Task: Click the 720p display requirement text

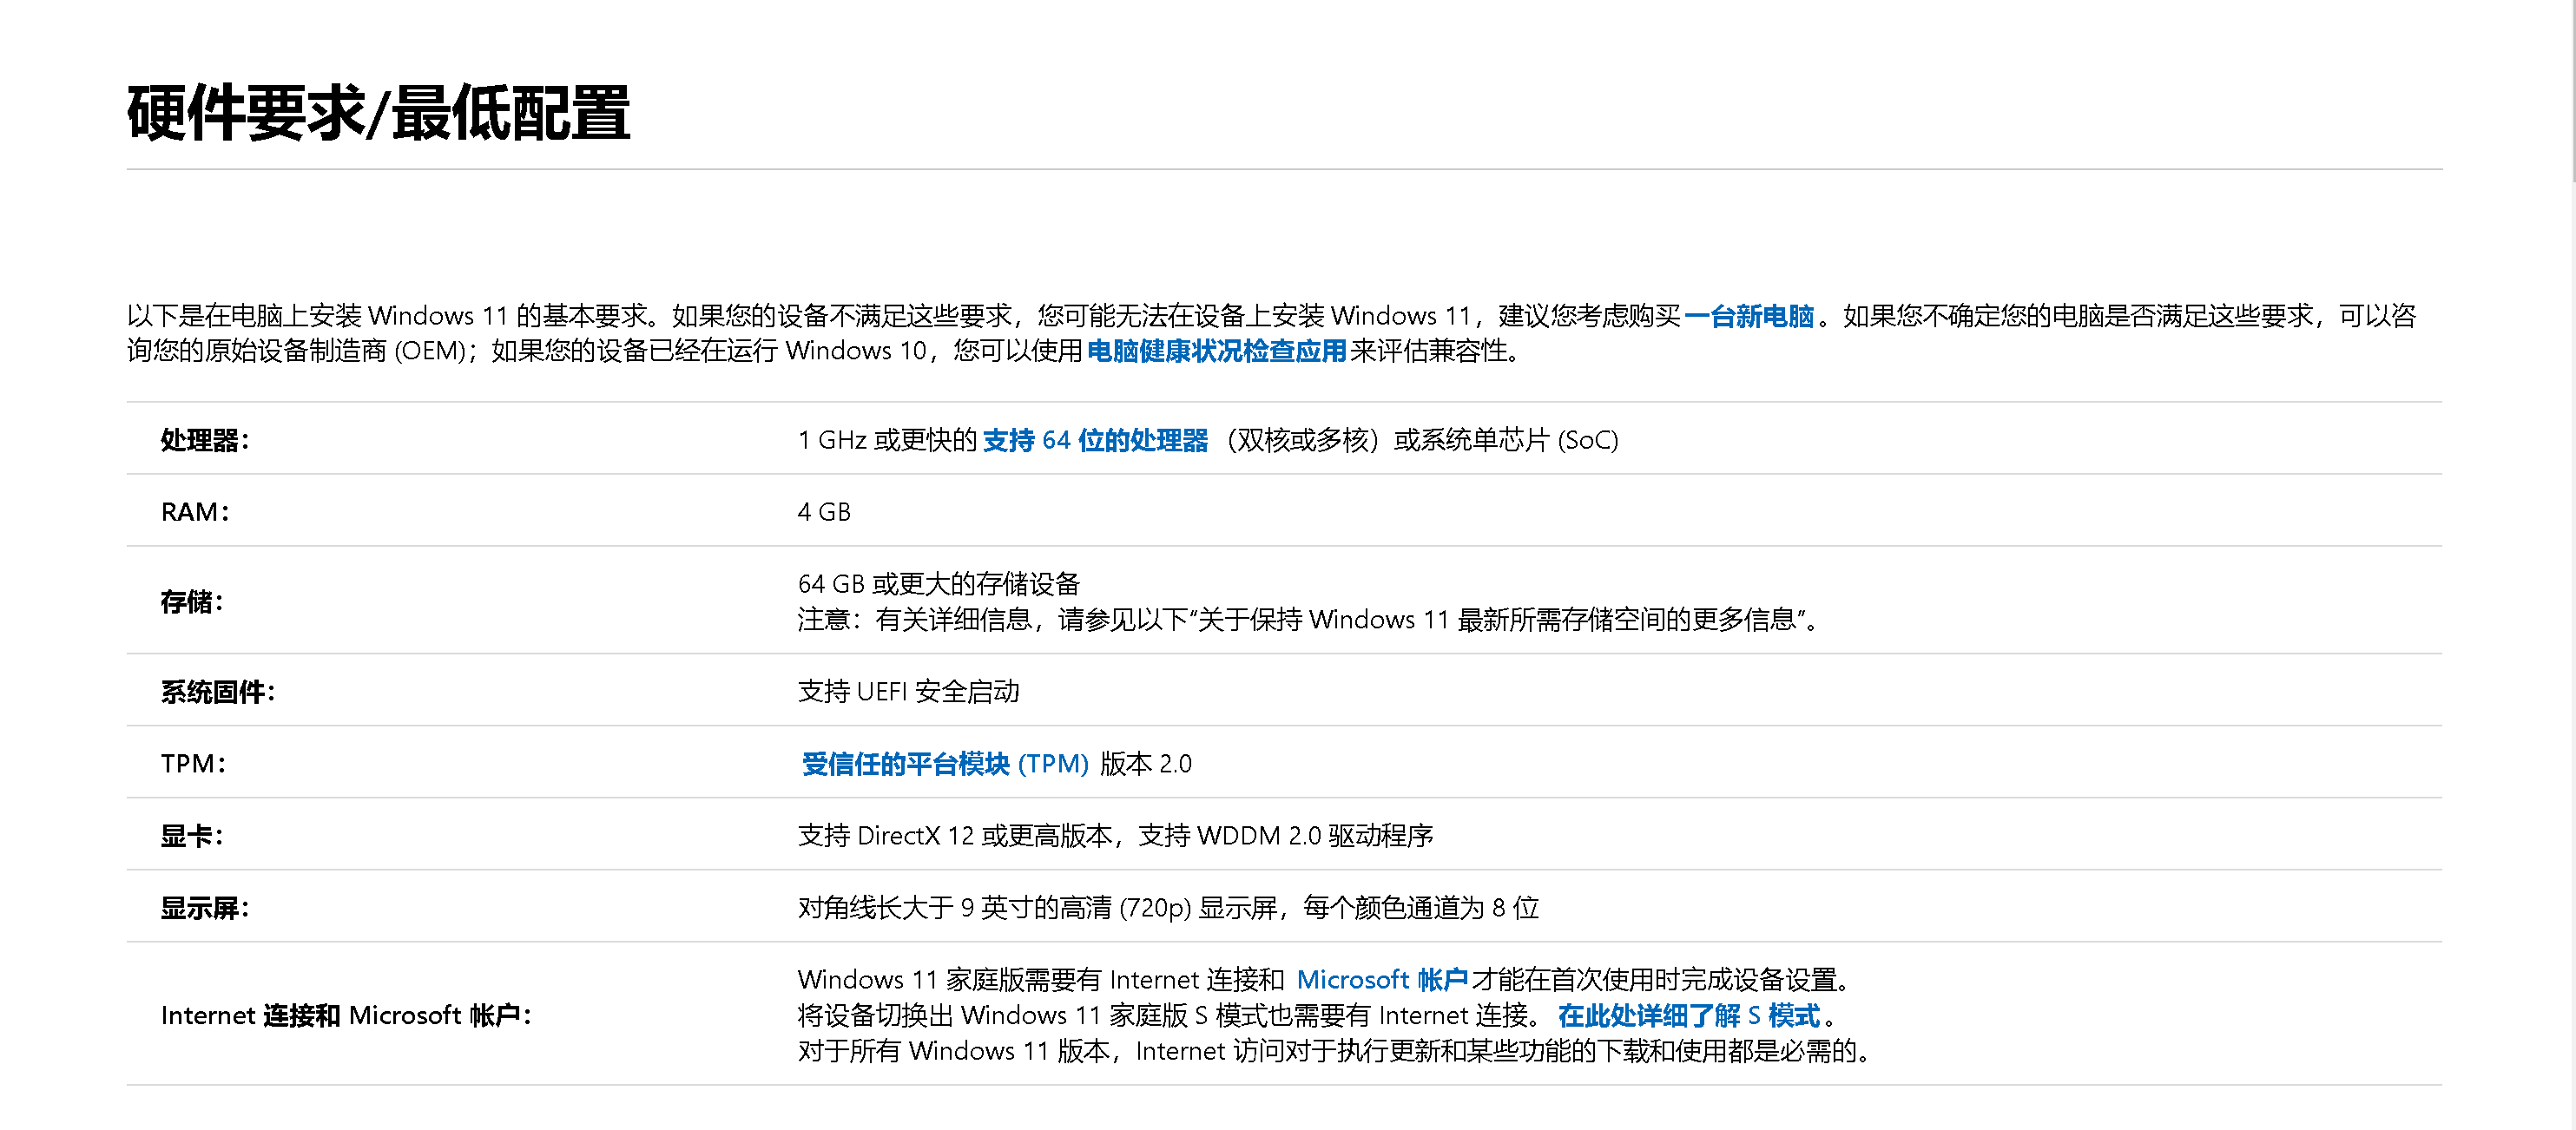Action: (1168, 907)
